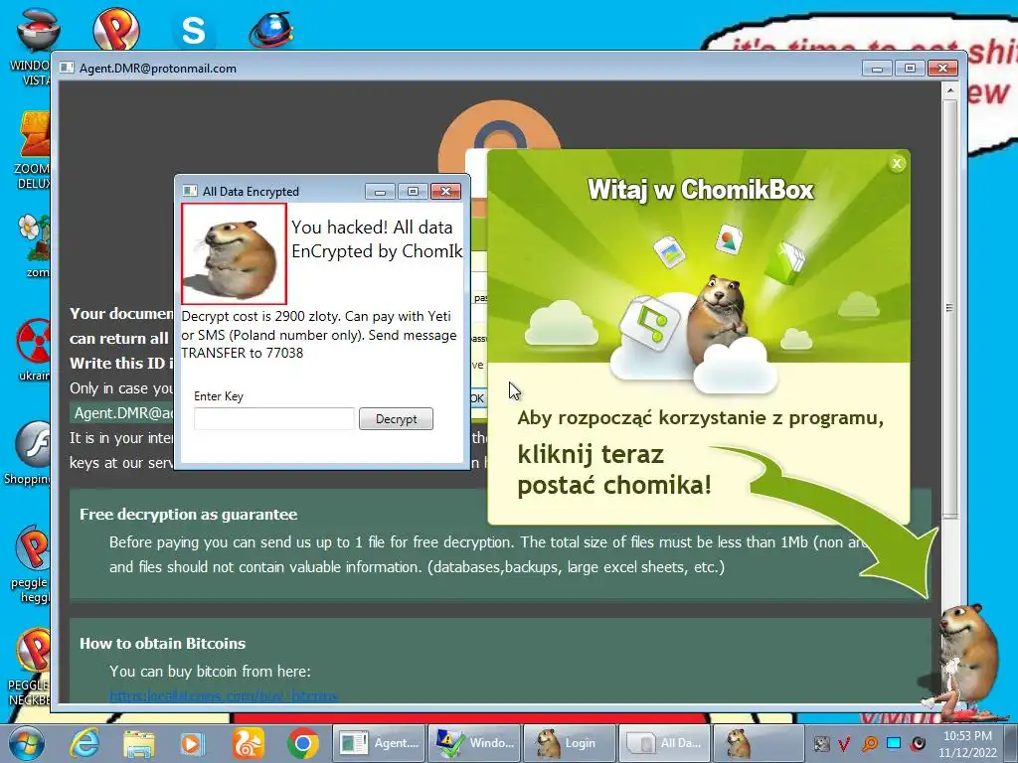Open Skype desktop shortcut
This screenshot has width=1018, height=763.
194,30
